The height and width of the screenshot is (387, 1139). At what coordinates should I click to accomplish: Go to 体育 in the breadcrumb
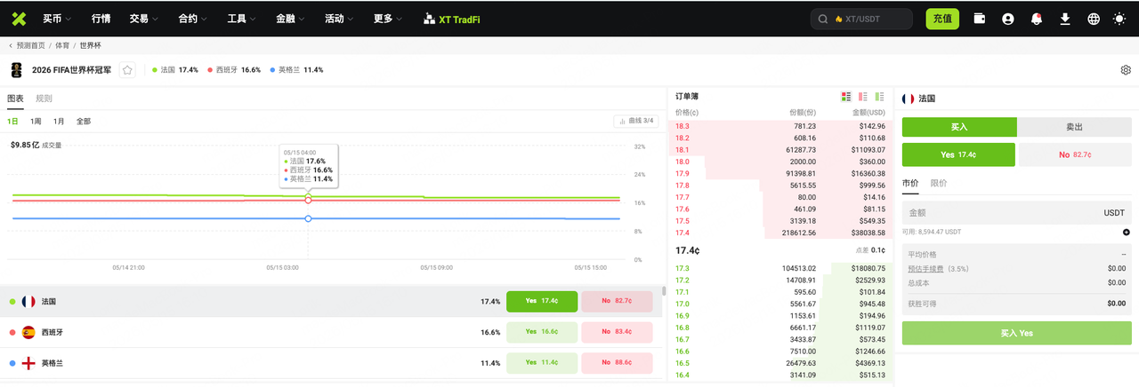tap(62, 44)
